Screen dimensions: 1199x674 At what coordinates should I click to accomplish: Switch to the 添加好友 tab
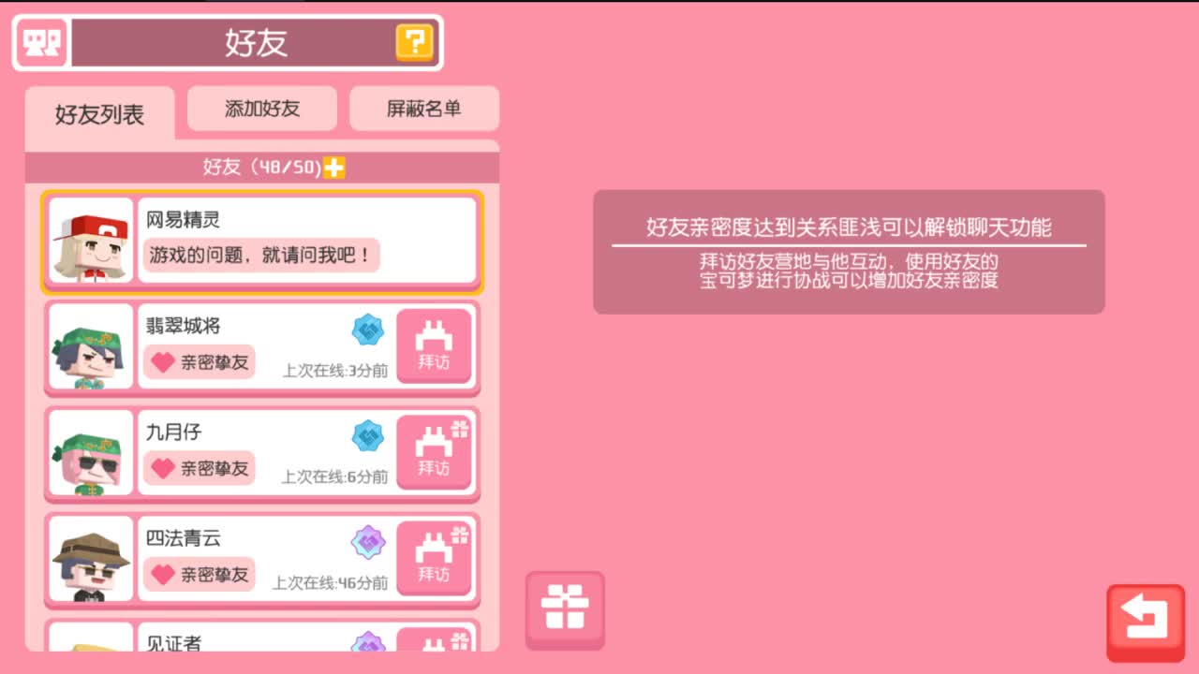click(262, 109)
